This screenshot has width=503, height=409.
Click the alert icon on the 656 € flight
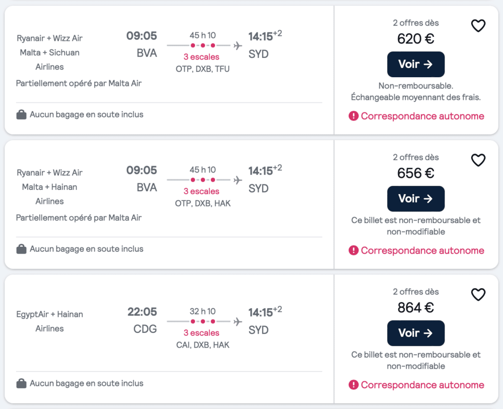click(354, 250)
